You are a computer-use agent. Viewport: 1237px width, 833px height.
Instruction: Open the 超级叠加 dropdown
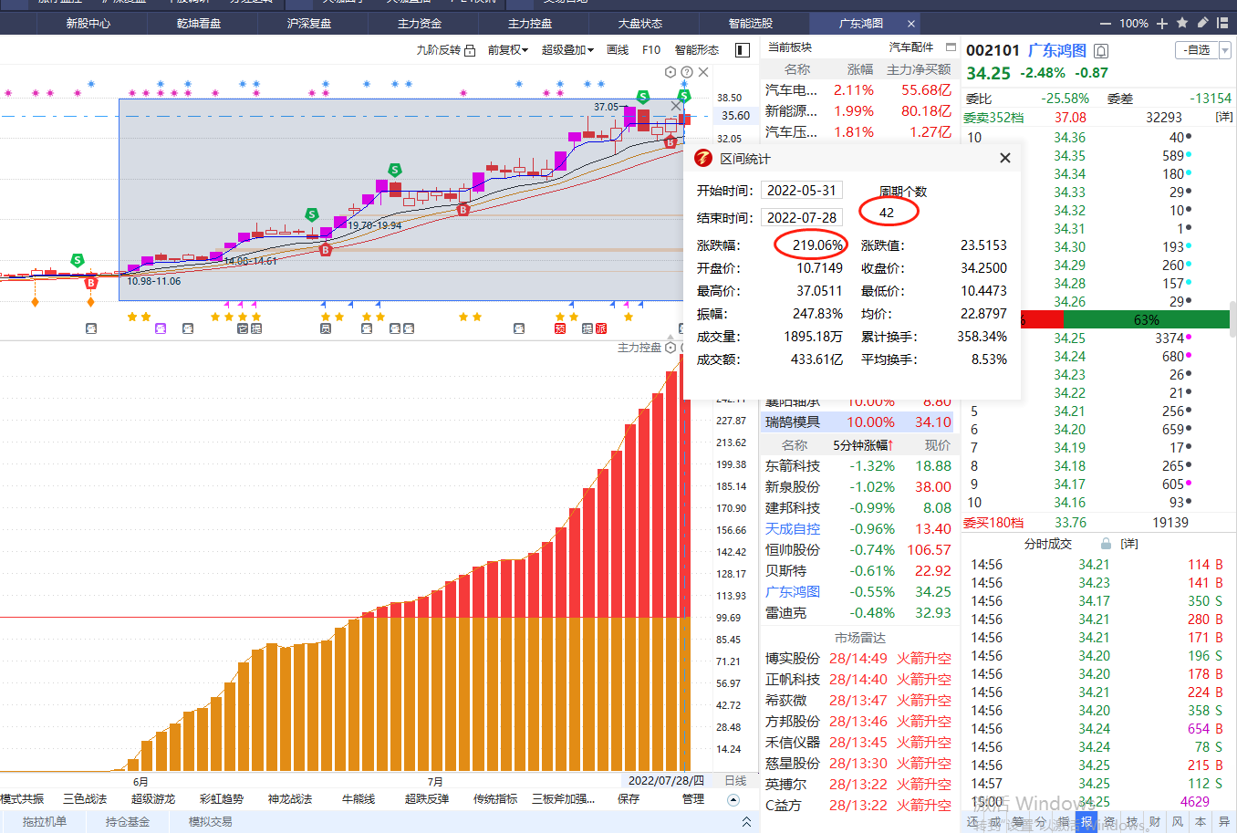[x=567, y=50]
